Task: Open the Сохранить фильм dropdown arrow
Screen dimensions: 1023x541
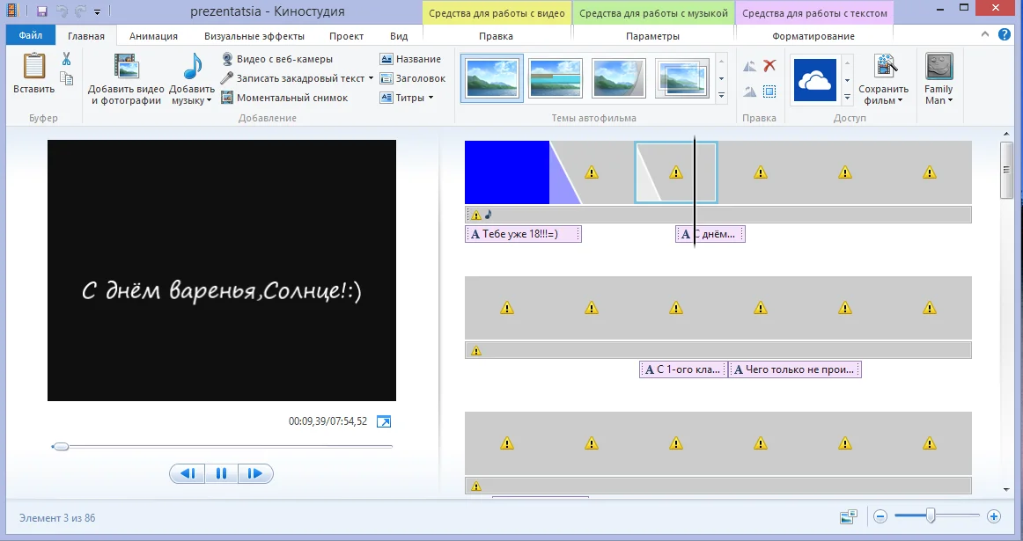Action: tap(901, 101)
